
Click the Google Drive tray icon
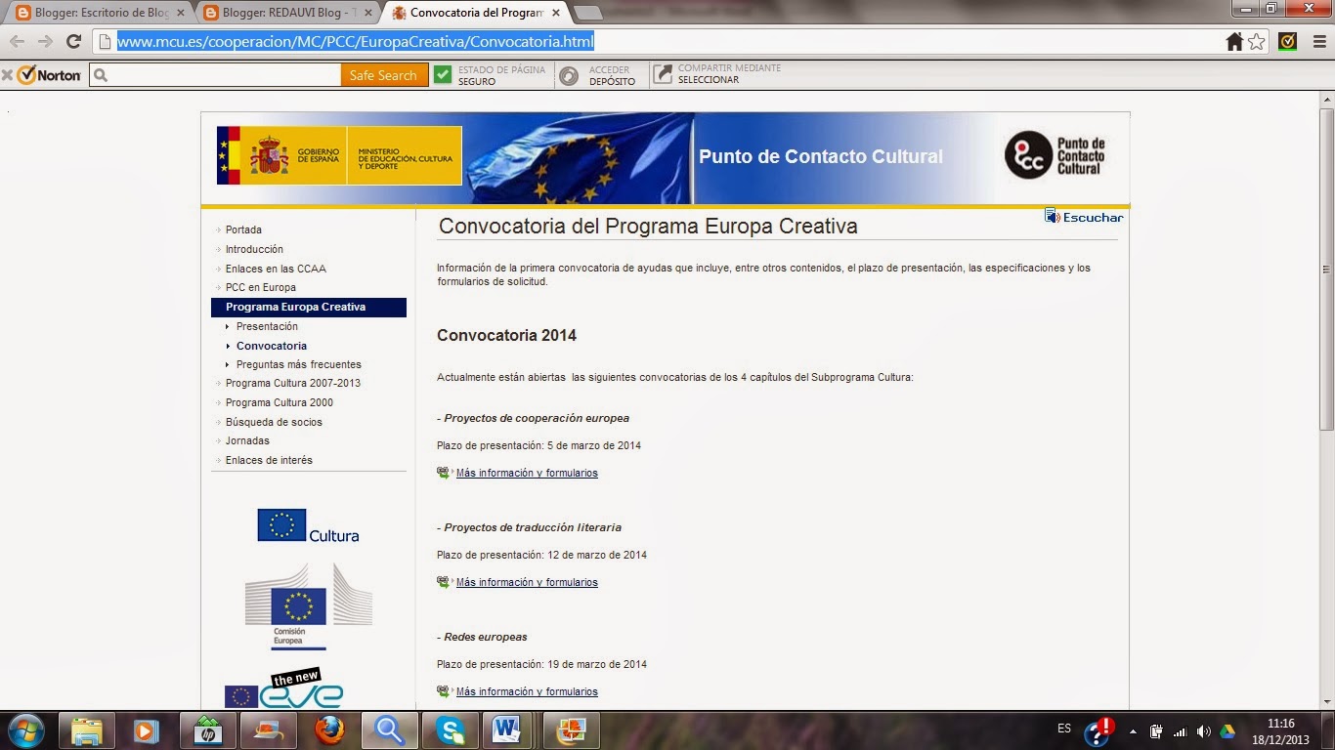click(1227, 731)
